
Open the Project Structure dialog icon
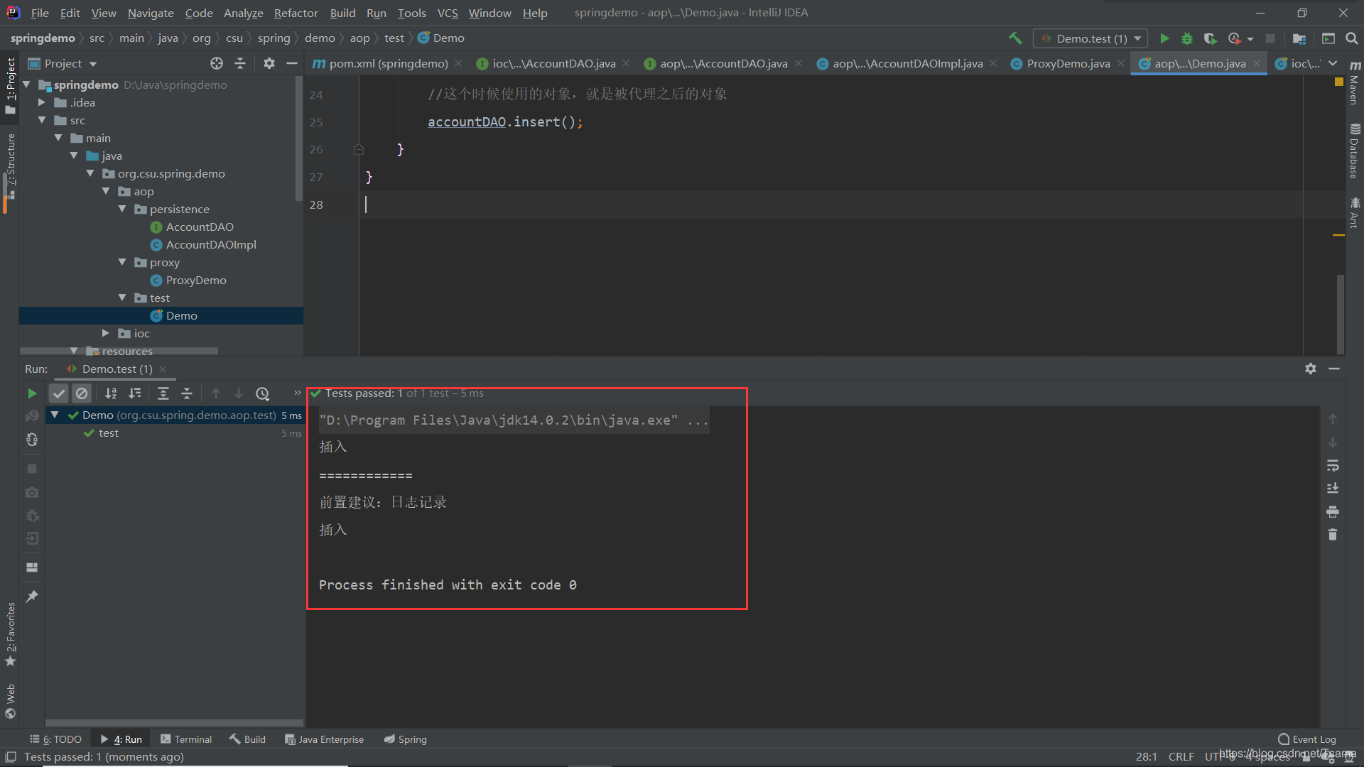coord(1299,38)
